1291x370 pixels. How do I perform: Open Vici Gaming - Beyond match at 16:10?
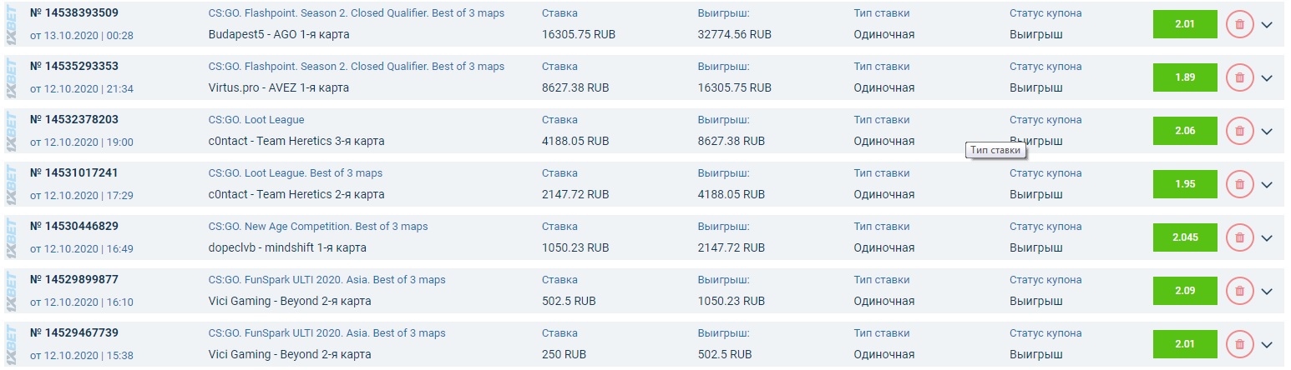(x=290, y=301)
